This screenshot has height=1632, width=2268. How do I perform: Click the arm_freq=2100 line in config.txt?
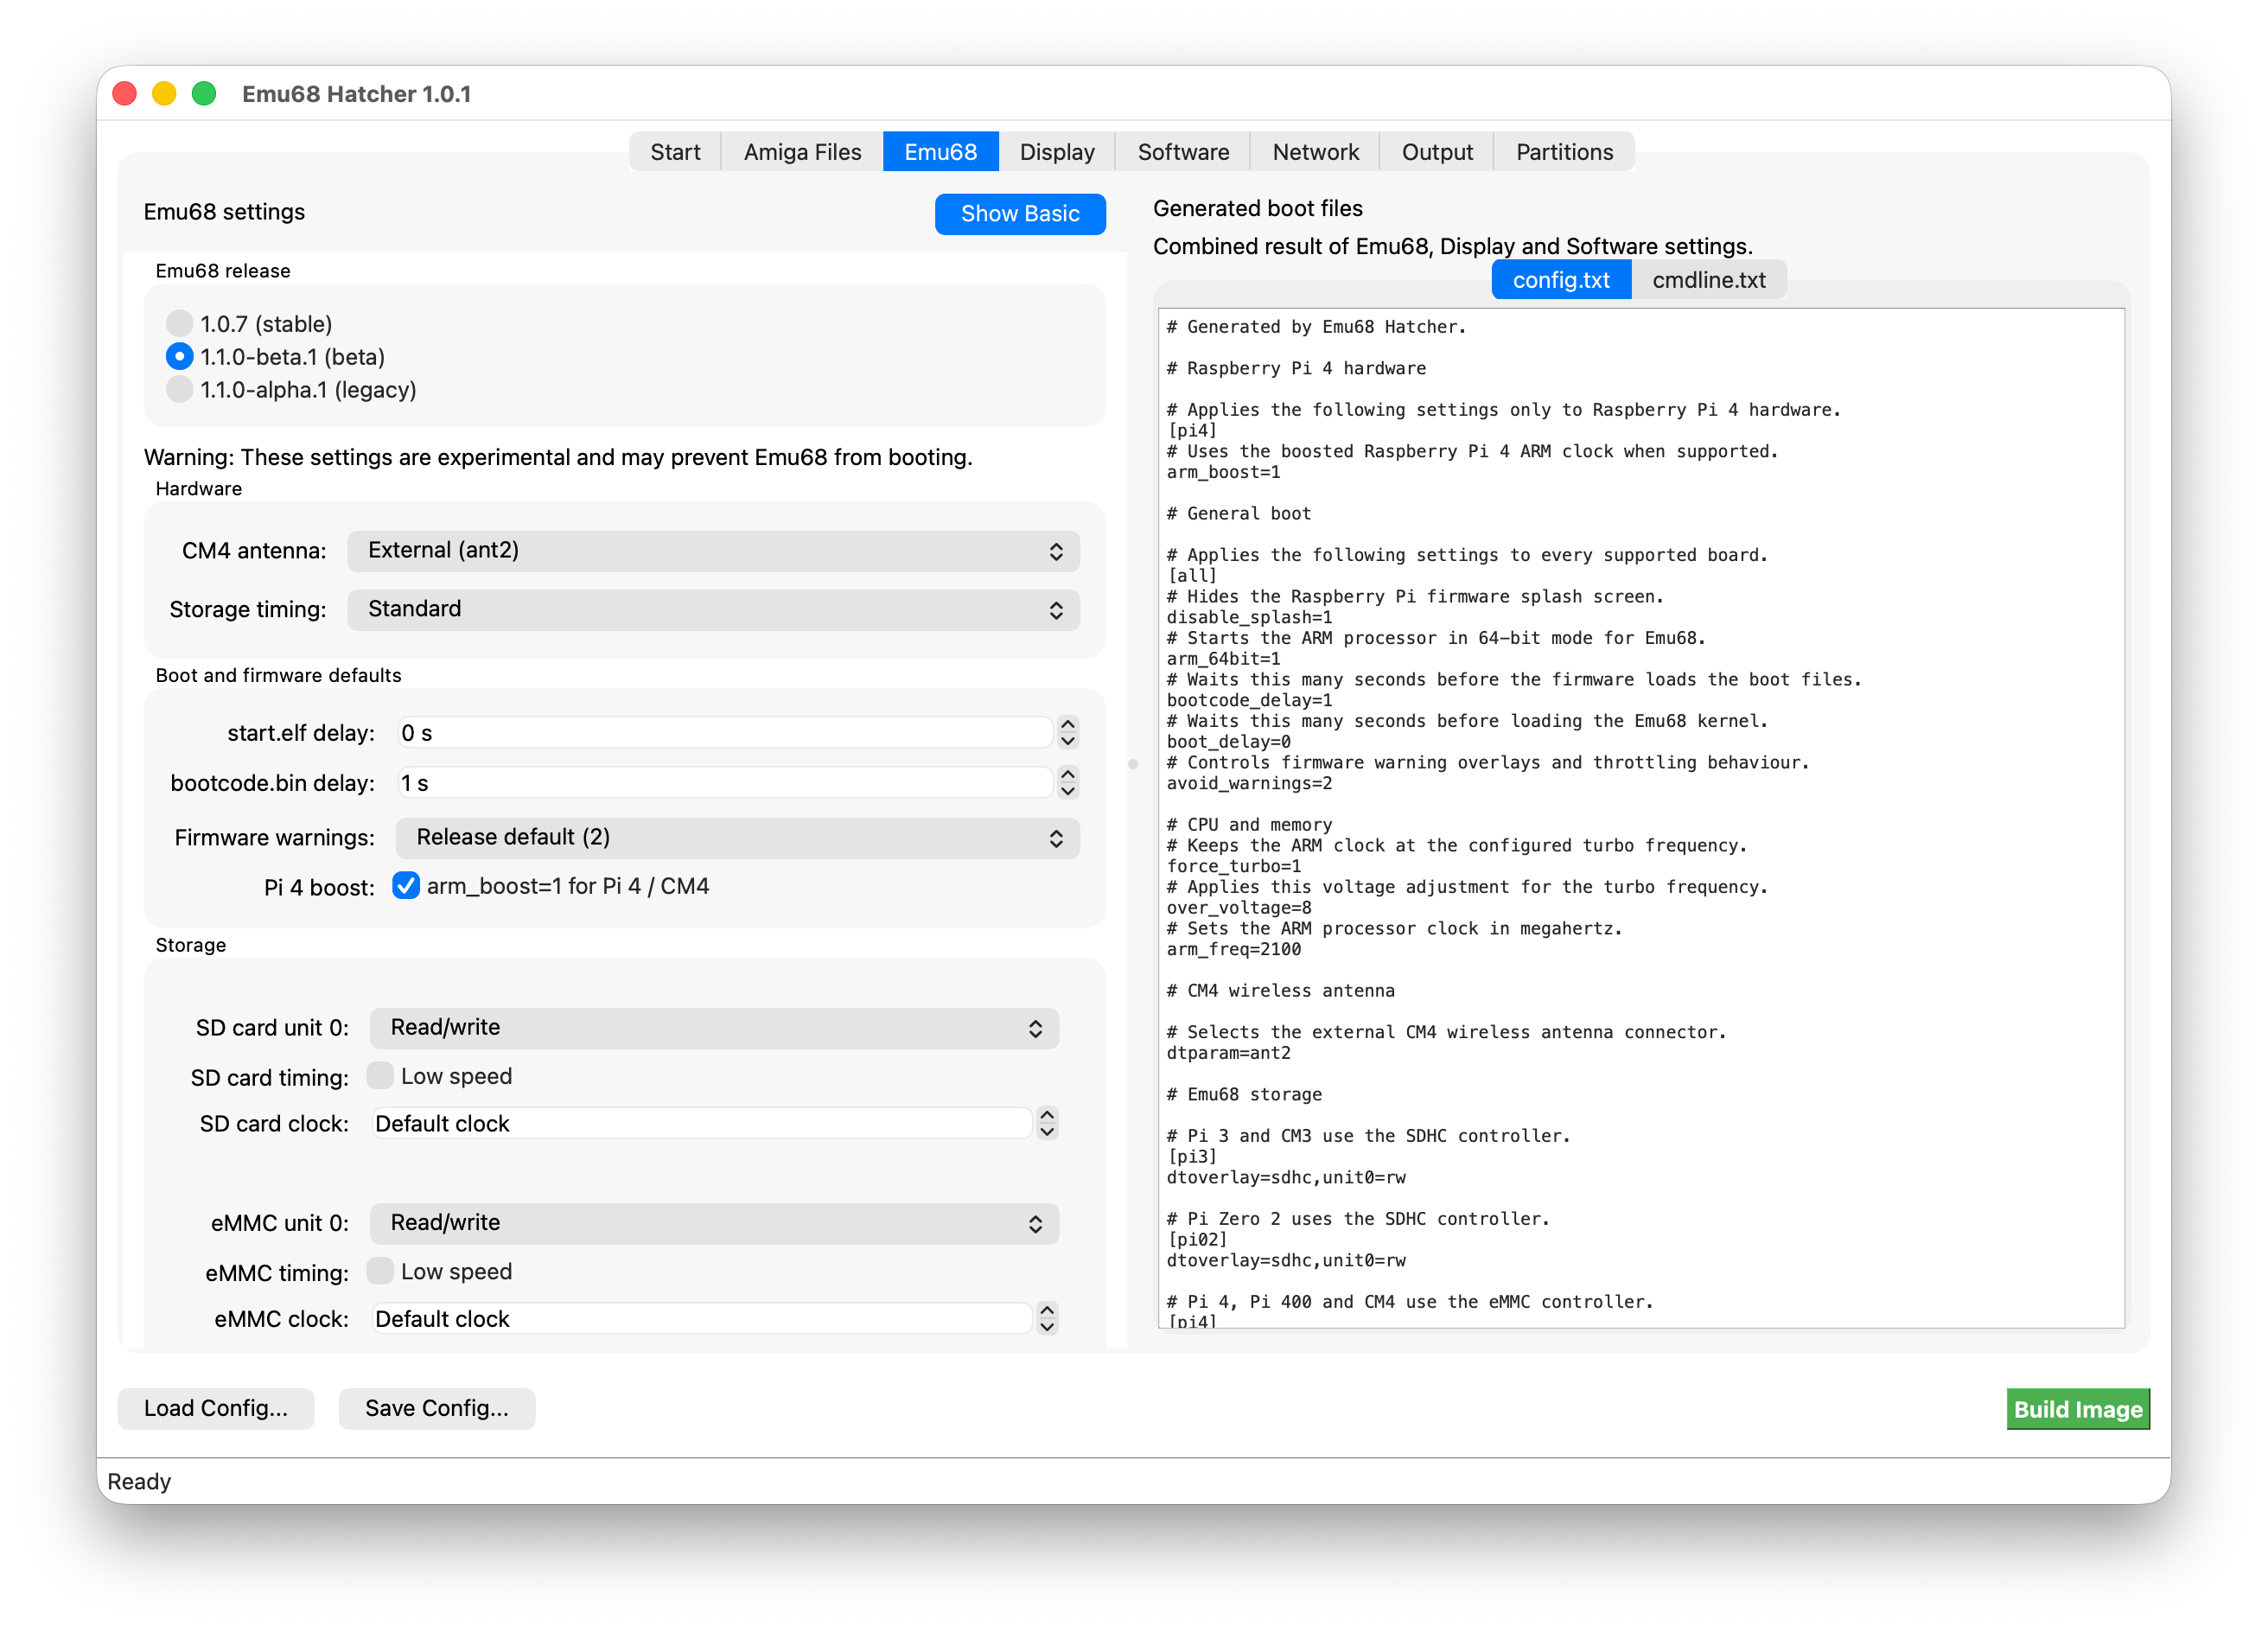click(1233, 950)
